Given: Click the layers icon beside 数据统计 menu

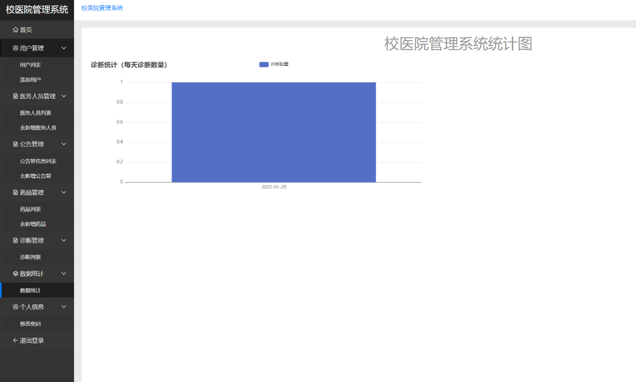Looking at the screenshot, I should (15, 274).
